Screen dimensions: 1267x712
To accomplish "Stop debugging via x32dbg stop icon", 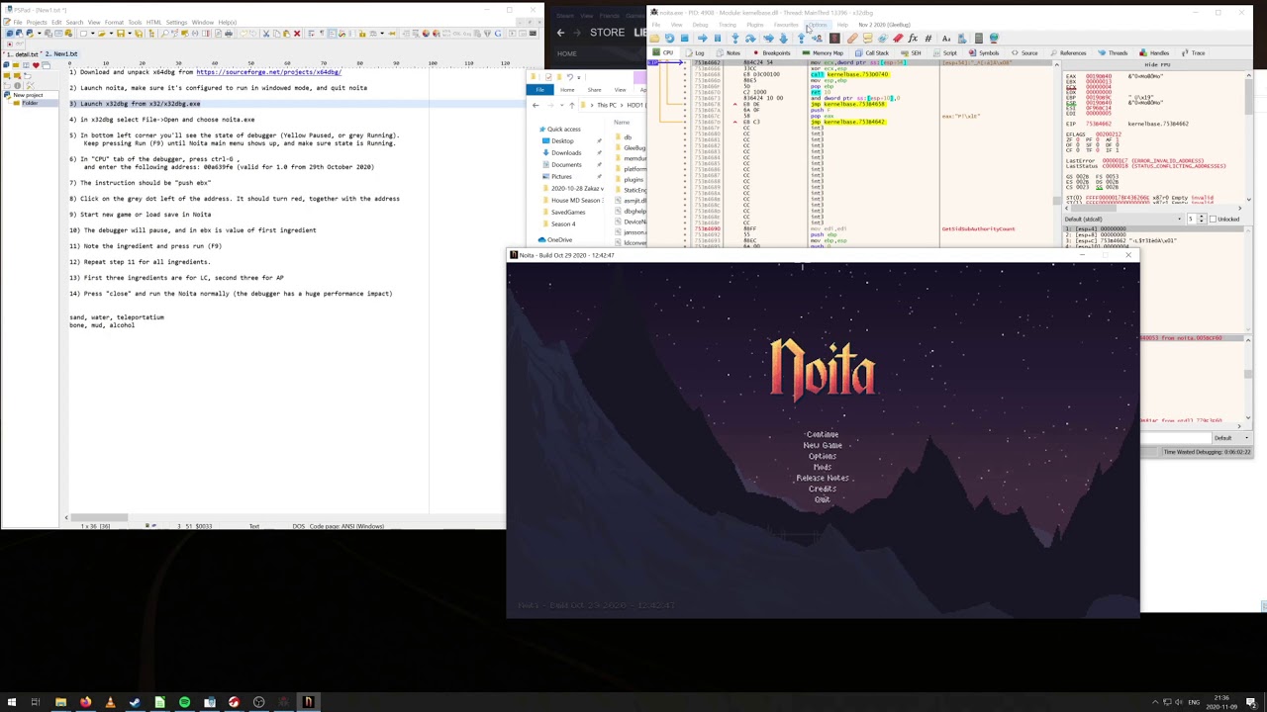I will (x=685, y=39).
